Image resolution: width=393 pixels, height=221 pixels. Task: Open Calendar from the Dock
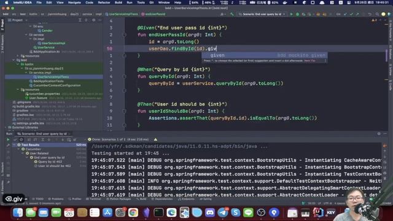point(69,212)
